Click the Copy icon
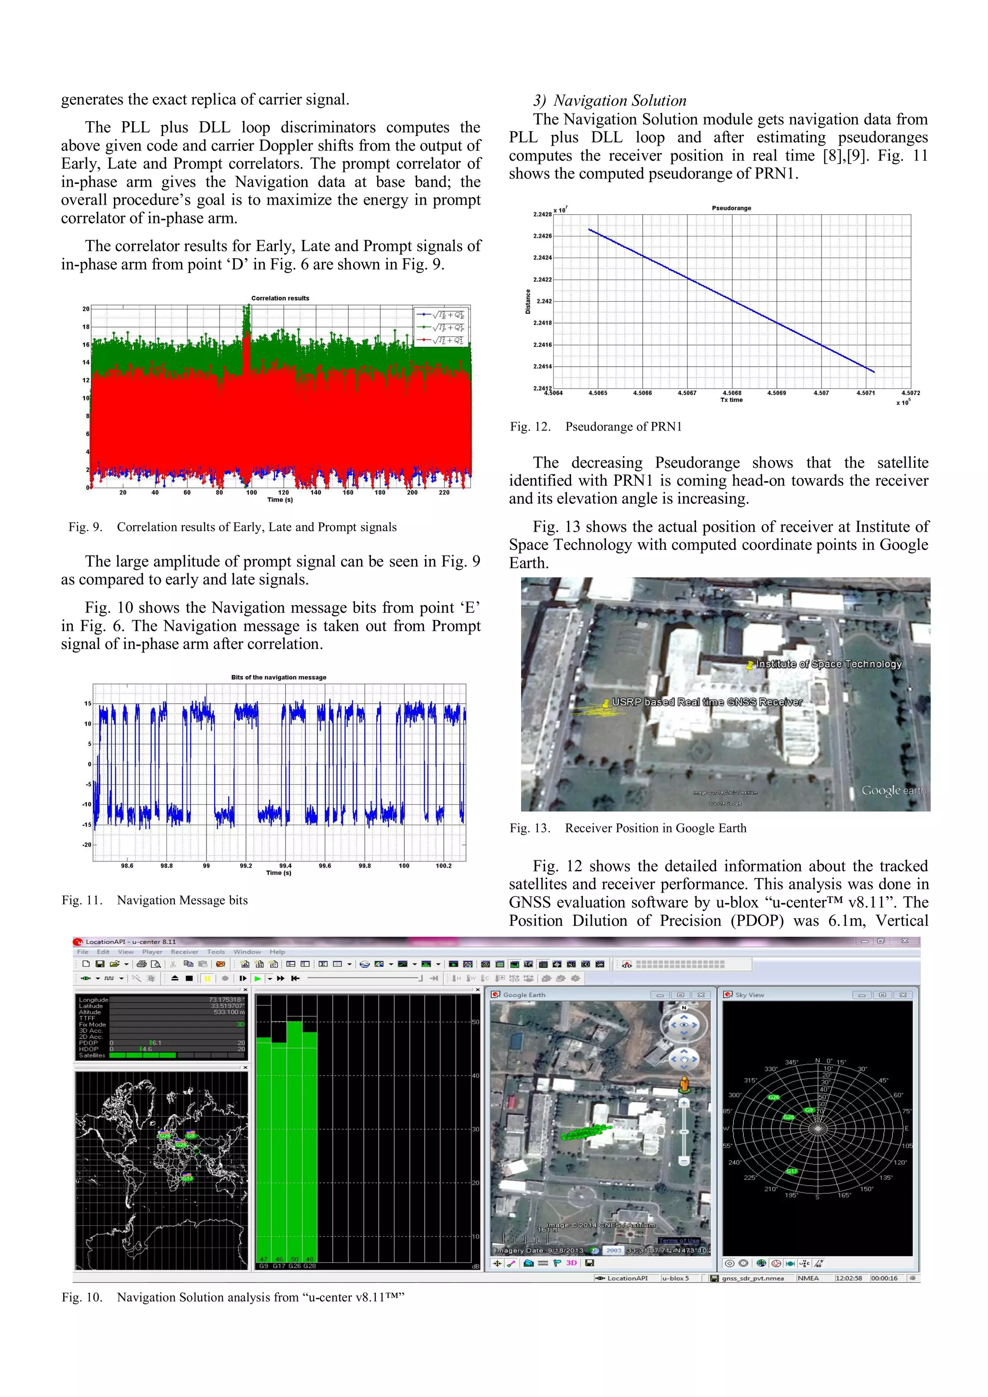This screenshot has height=1397, width=988. tap(189, 964)
